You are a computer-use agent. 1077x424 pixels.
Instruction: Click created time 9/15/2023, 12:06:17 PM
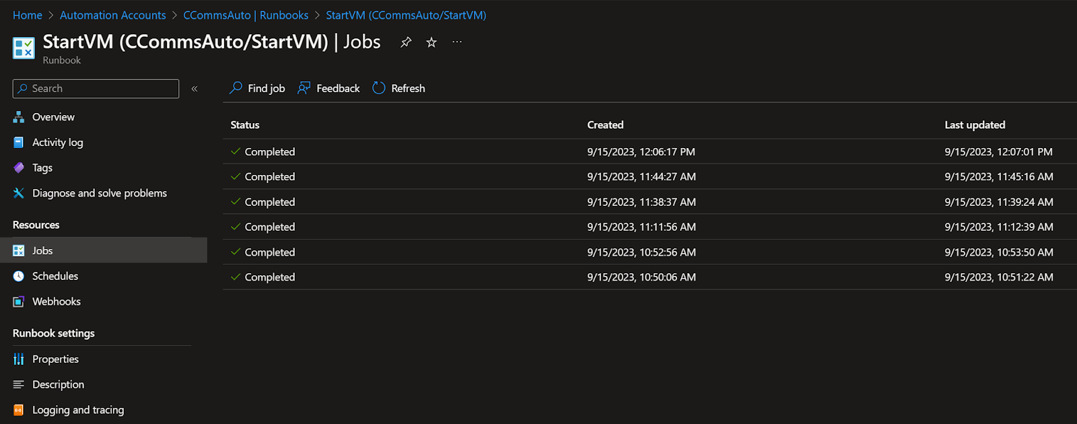click(641, 152)
